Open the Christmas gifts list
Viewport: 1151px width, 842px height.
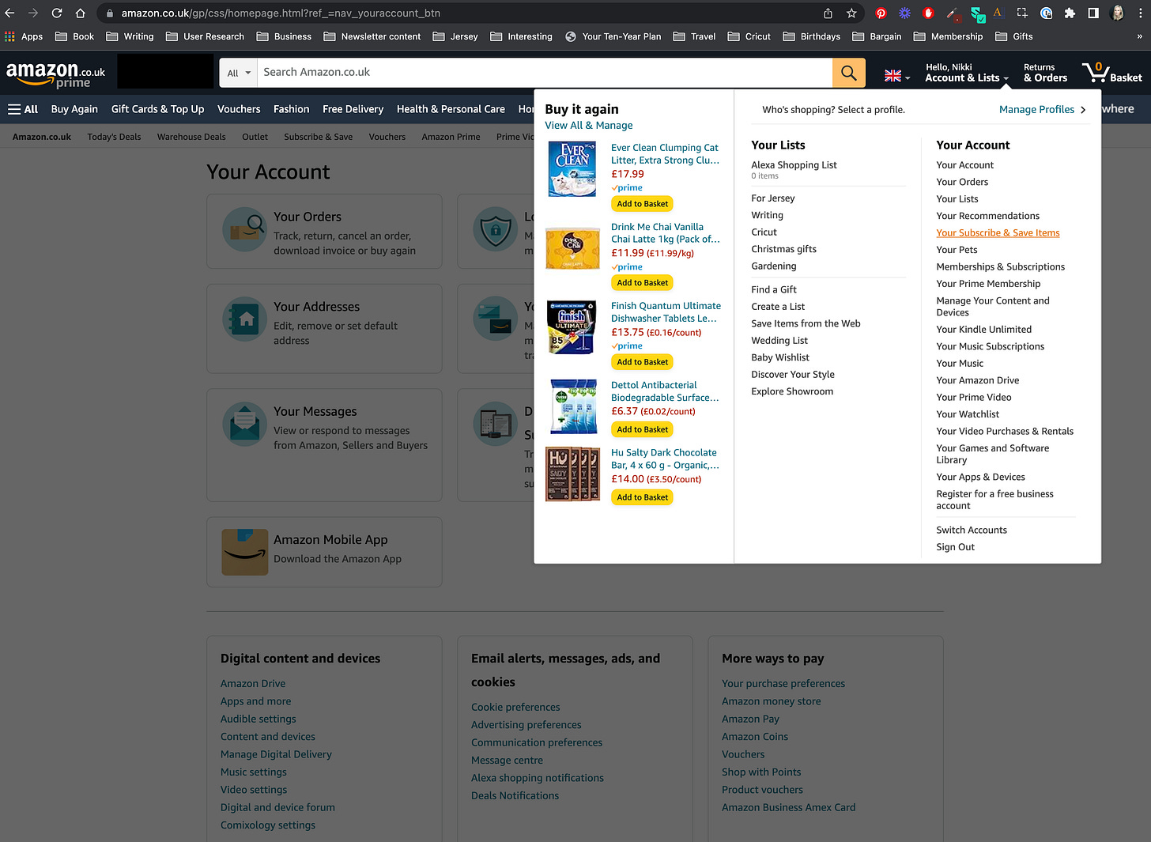tap(783, 249)
